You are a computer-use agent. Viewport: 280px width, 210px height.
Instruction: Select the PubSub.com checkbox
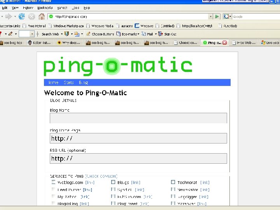[113, 196]
